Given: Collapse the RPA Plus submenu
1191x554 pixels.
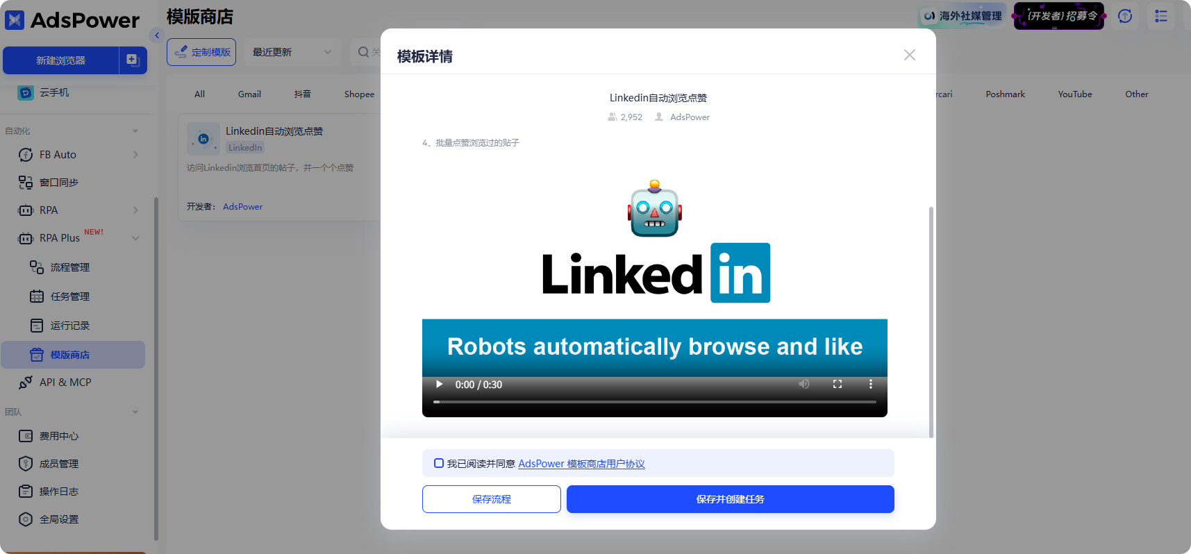Looking at the screenshot, I should 135,238.
